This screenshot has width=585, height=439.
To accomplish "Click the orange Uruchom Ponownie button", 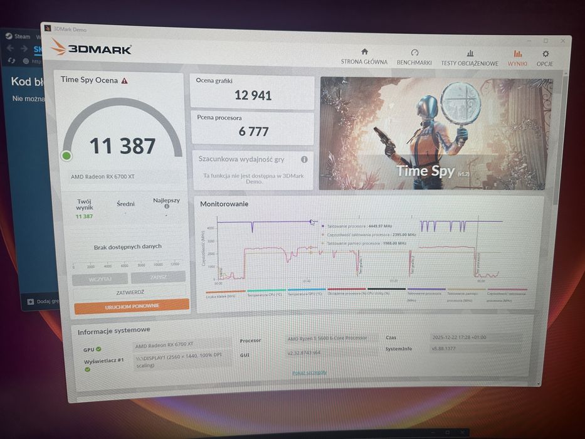I will tap(132, 307).
